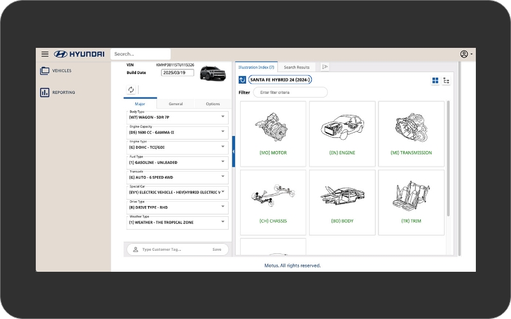This screenshot has height=319, width=511.
Task: Open the Reporting chart icon in sidebar
Action: pos(45,93)
